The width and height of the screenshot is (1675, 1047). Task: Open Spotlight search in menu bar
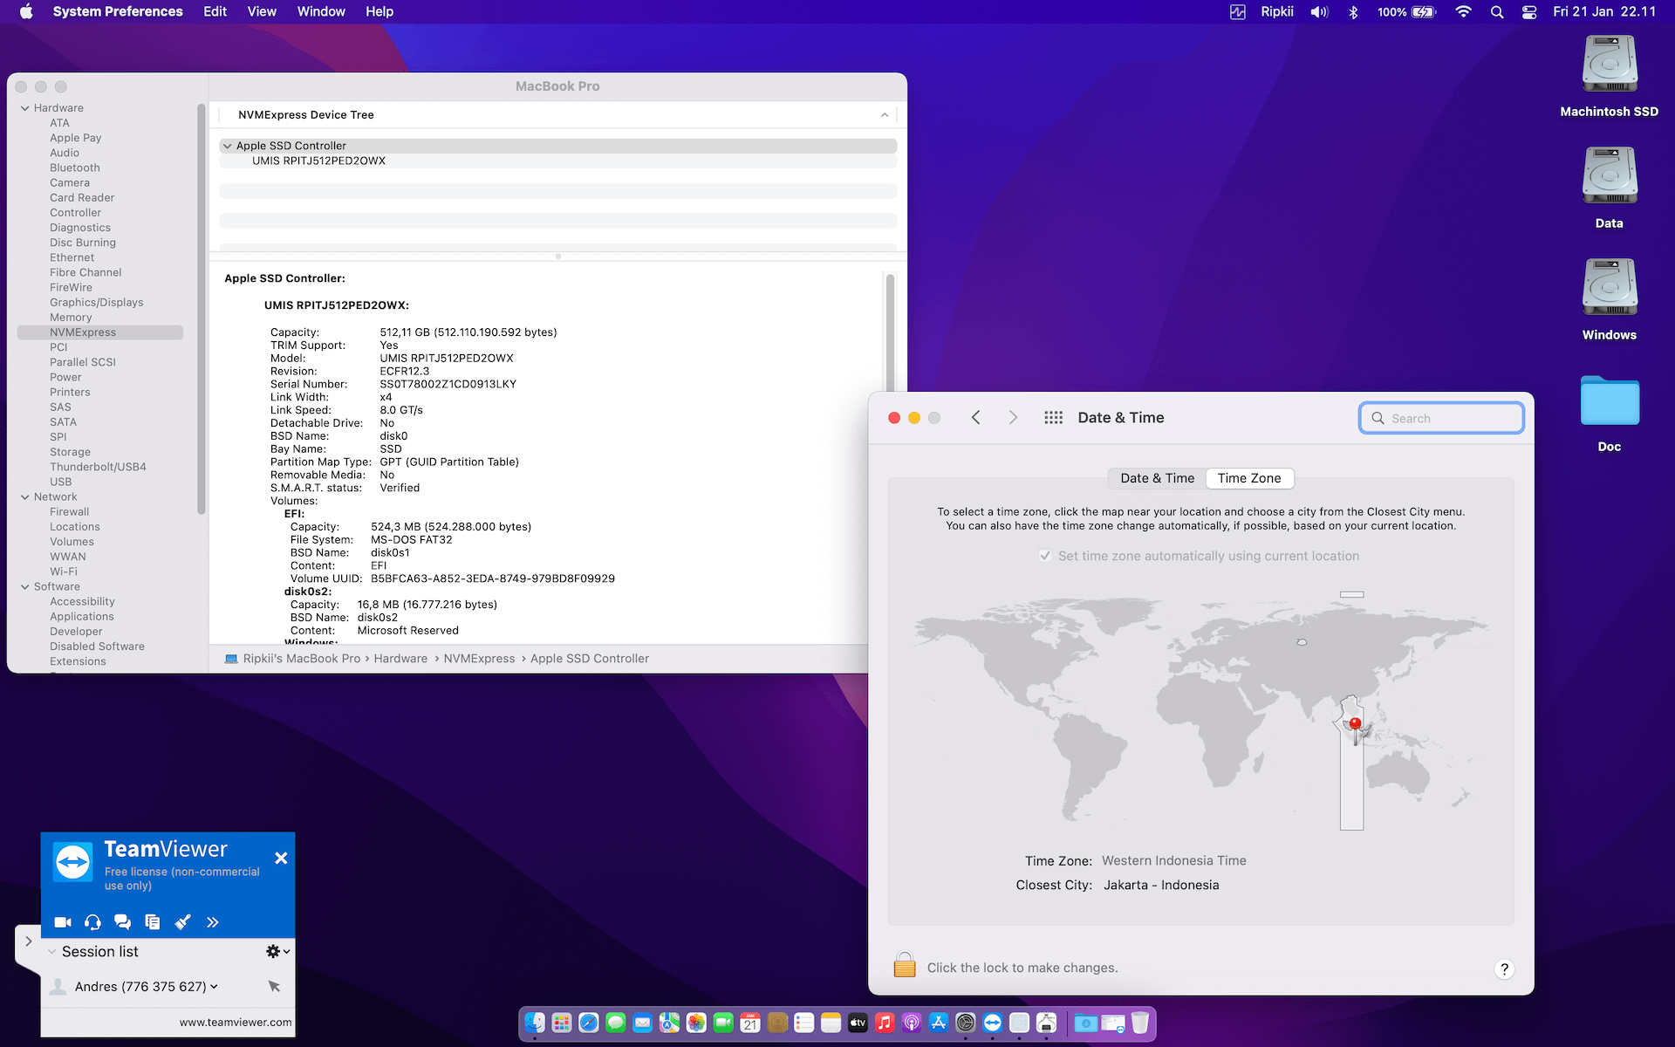pos(1497,12)
